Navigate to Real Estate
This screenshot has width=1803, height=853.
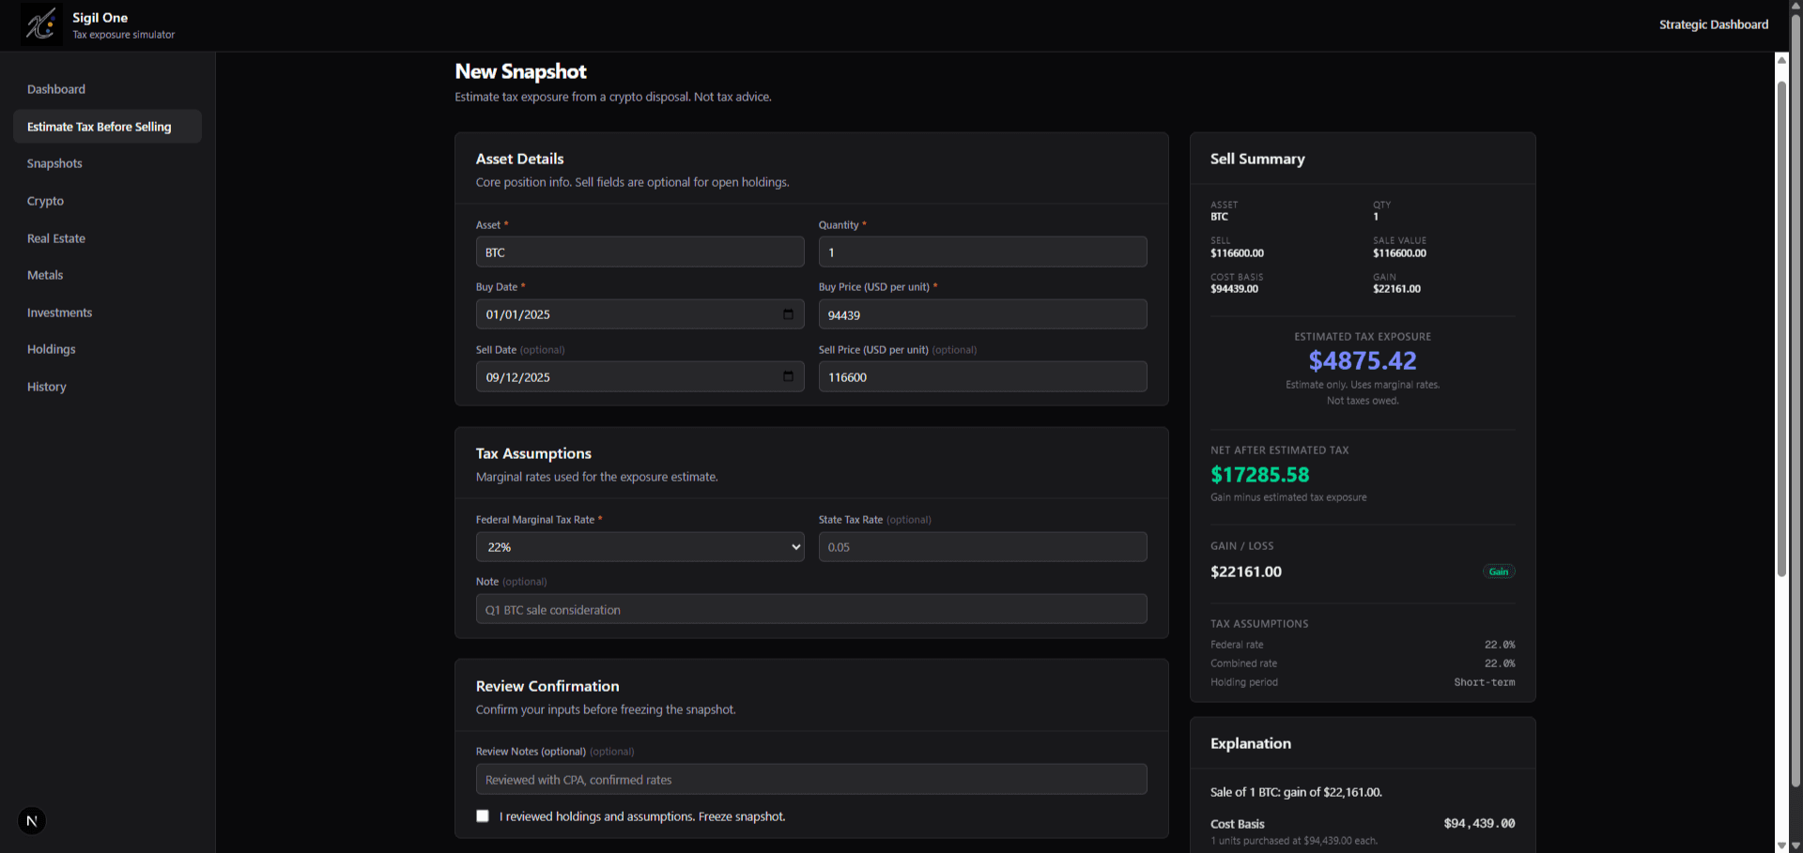pyautogui.click(x=55, y=238)
